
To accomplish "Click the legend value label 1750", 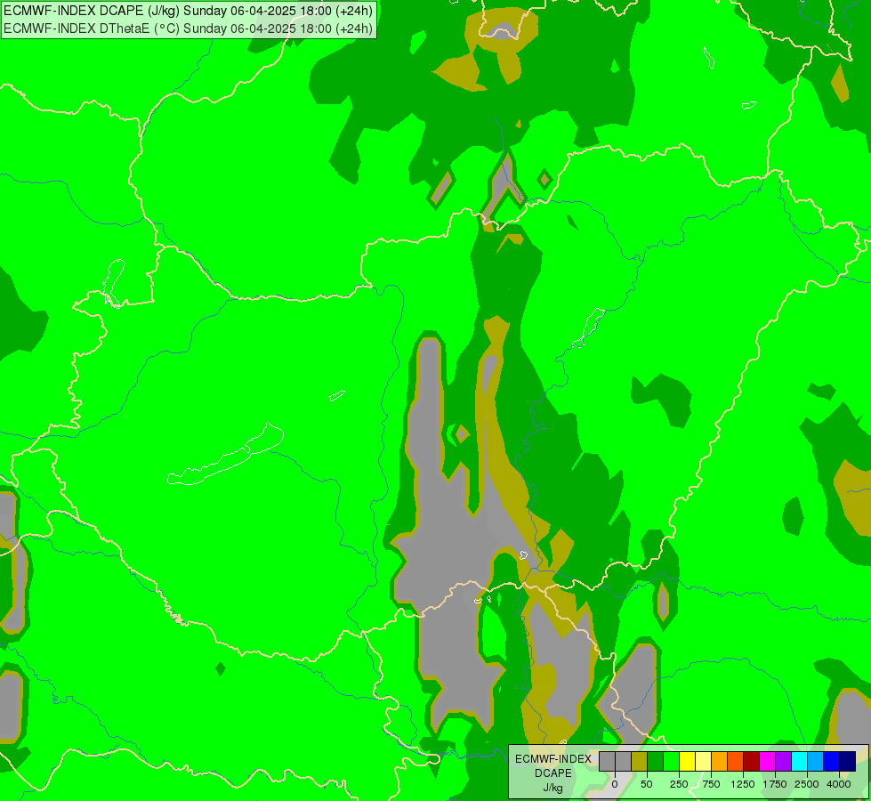I will pos(774,784).
